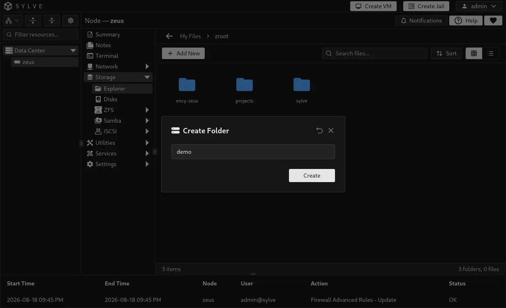Reset the Create Folder dialog
The image size is (506, 308).
[x=319, y=130]
